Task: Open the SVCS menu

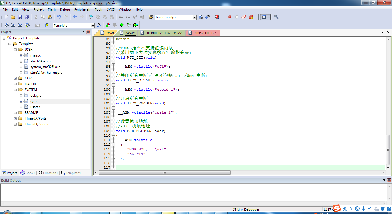Action: click(x=111, y=9)
